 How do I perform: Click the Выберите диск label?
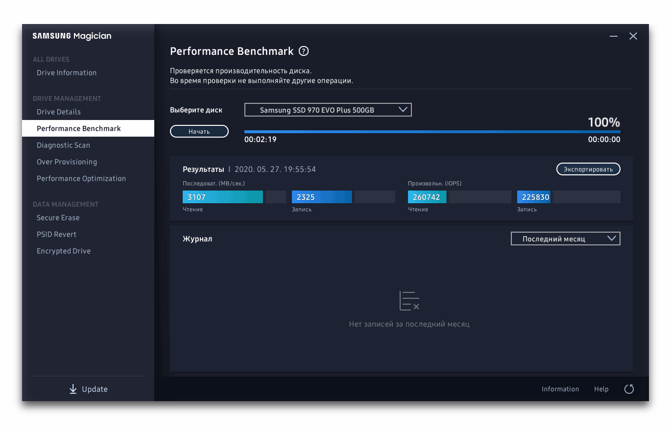point(196,110)
